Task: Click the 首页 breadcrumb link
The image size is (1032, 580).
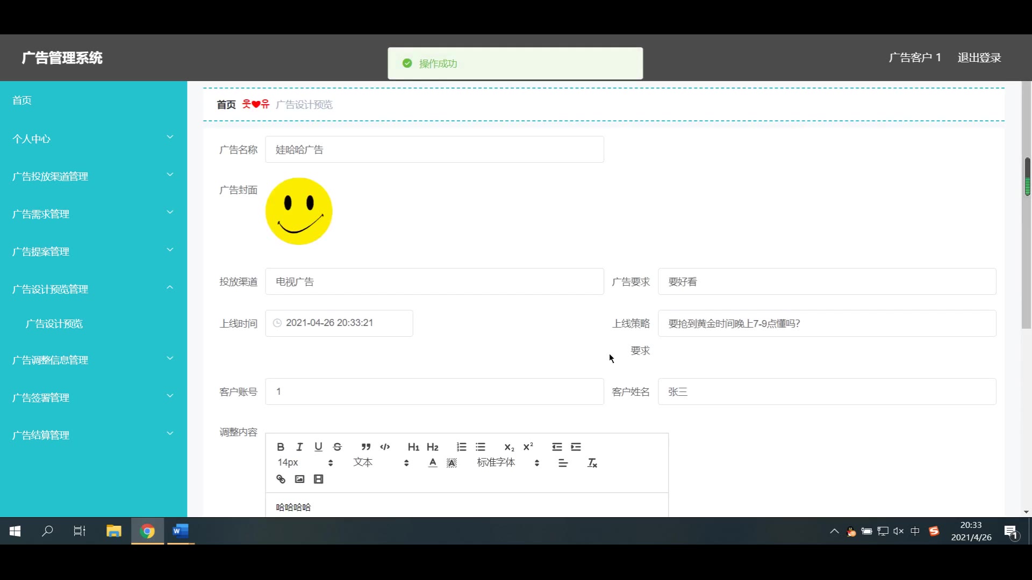Action: click(226, 105)
